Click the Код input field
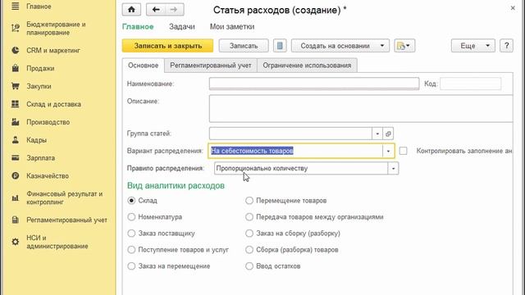This screenshot has height=295, width=525. 470,84
